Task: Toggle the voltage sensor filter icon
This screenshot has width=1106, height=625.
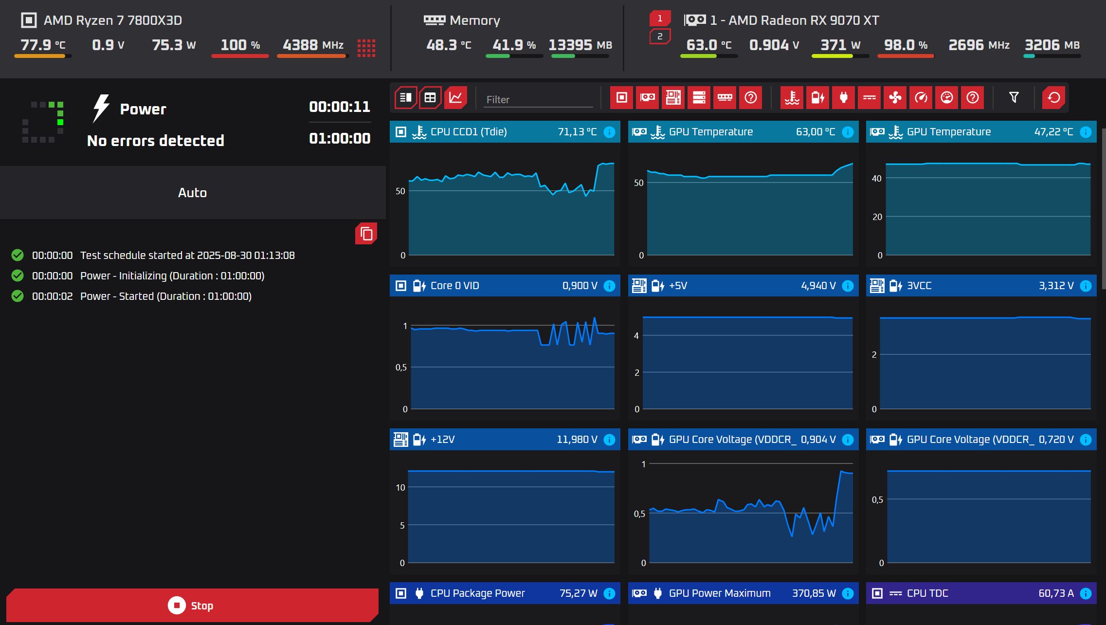Action: (x=817, y=98)
